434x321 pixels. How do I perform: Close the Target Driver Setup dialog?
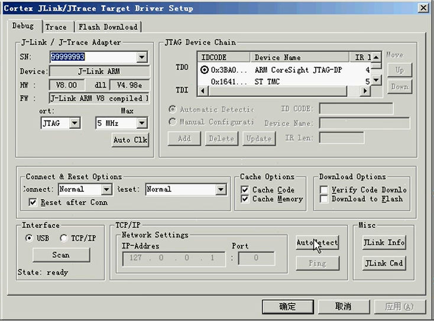click(x=423, y=8)
